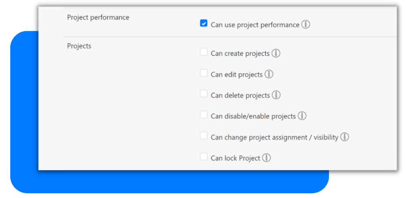Click the 'Can create projects' label text
The image size is (409, 198).
240,53
